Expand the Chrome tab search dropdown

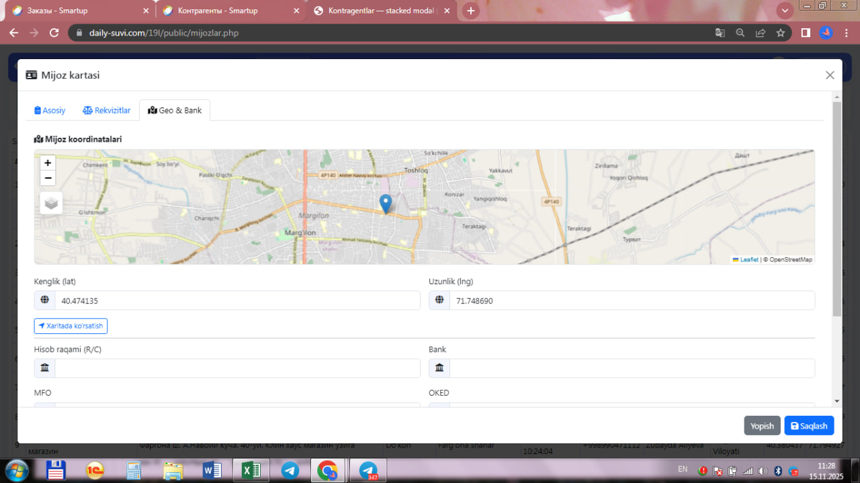[x=784, y=11]
